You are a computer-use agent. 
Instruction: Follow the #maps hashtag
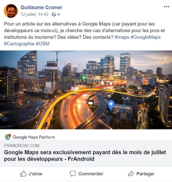pyautogui.click(x=122, y=37)
